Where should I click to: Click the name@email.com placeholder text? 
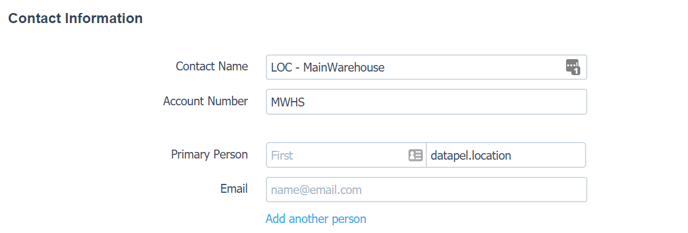[316, 190]
